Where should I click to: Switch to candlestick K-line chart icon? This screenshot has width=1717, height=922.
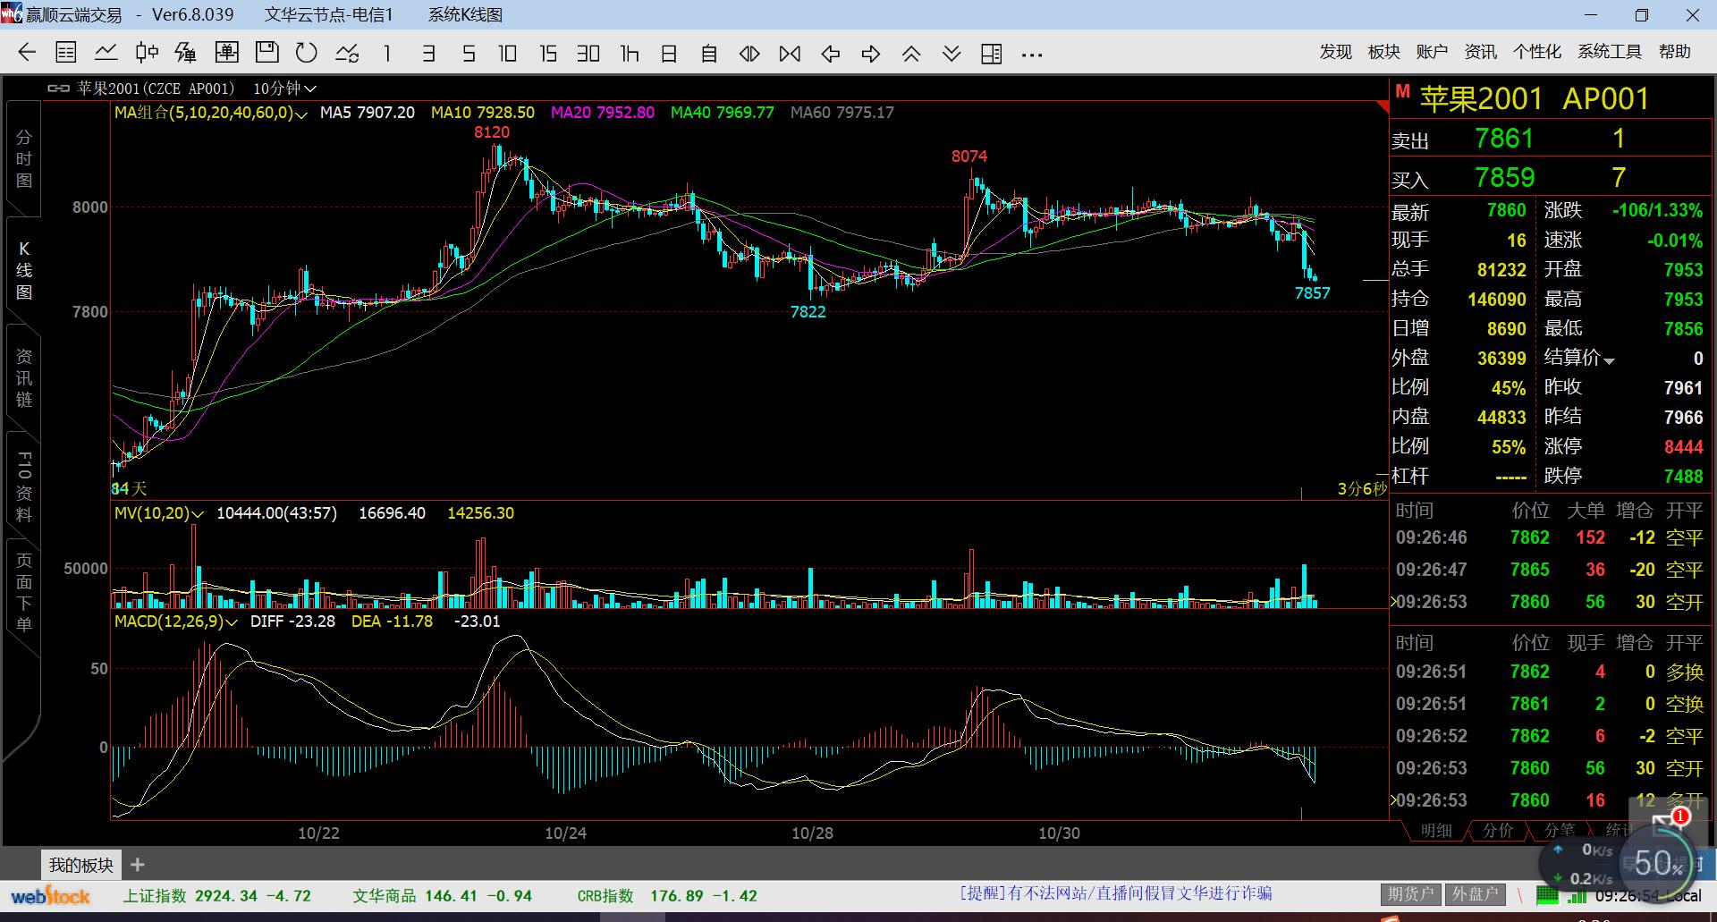tap(147, 53)
